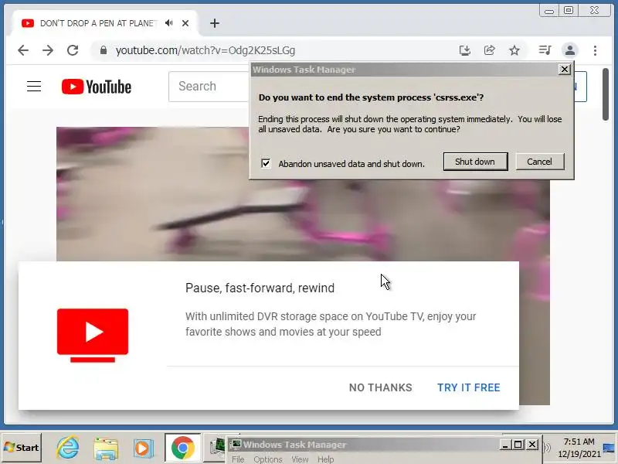Click the share page icon
This screenshot has height=464, width=618.
point(489,50)
